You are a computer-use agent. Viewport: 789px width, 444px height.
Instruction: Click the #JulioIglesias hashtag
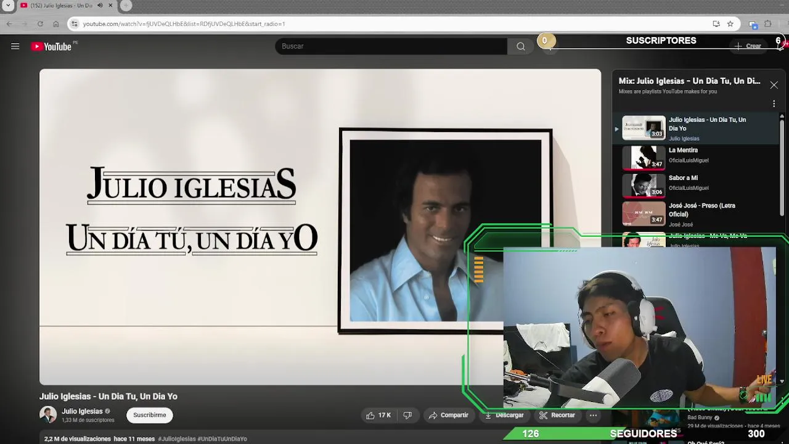coord(176,439)
